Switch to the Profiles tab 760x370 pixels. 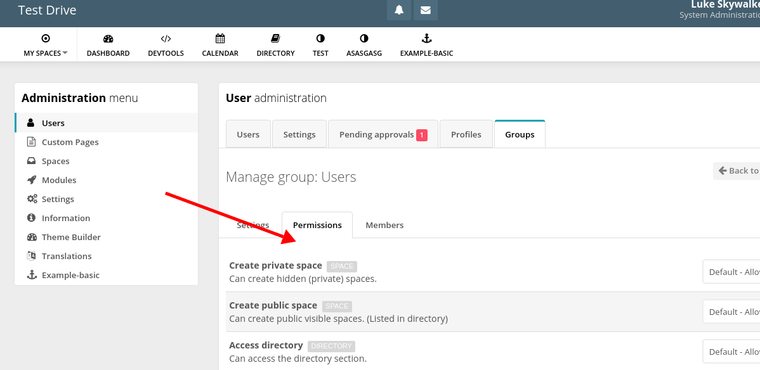click(x=466, y=134)
